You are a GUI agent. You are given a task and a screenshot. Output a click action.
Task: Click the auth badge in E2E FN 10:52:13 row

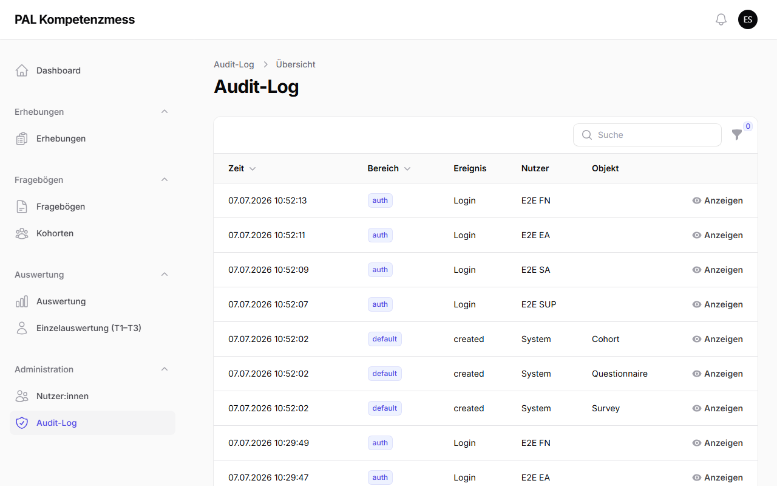coord(380,200)
